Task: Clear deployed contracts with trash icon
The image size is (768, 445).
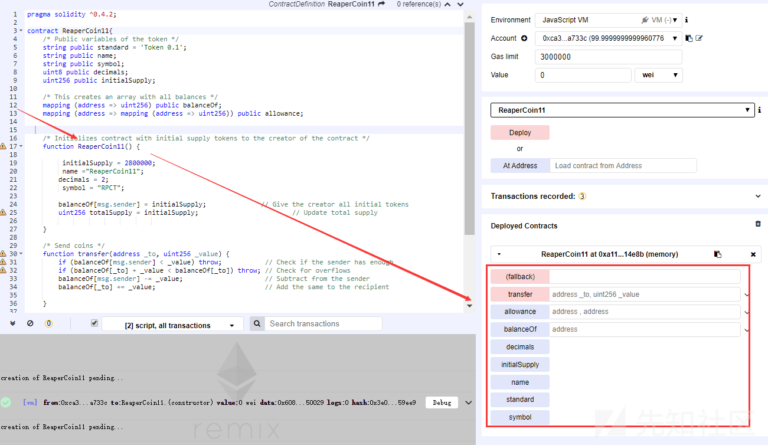Action: coord(758,224)
